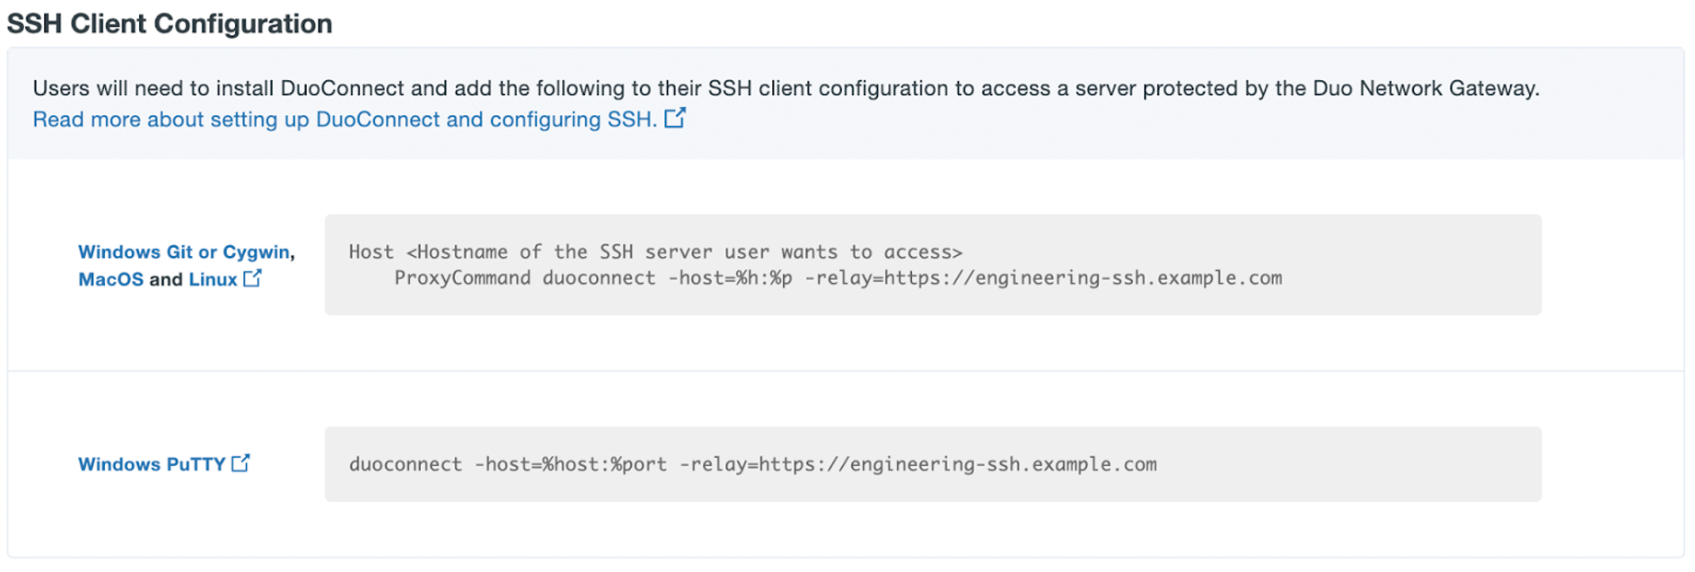Click the external link icon beside Windows PuTTY

pyautogui.click(x=240, y=463)
